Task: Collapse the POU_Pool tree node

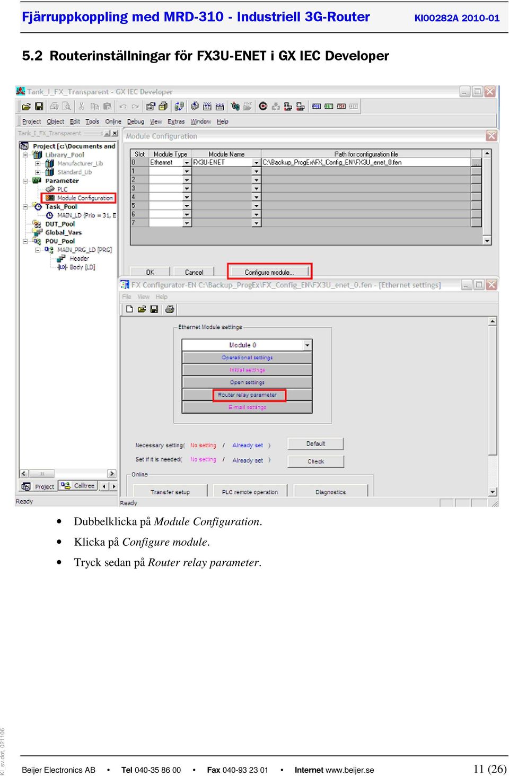Action: 25,241
